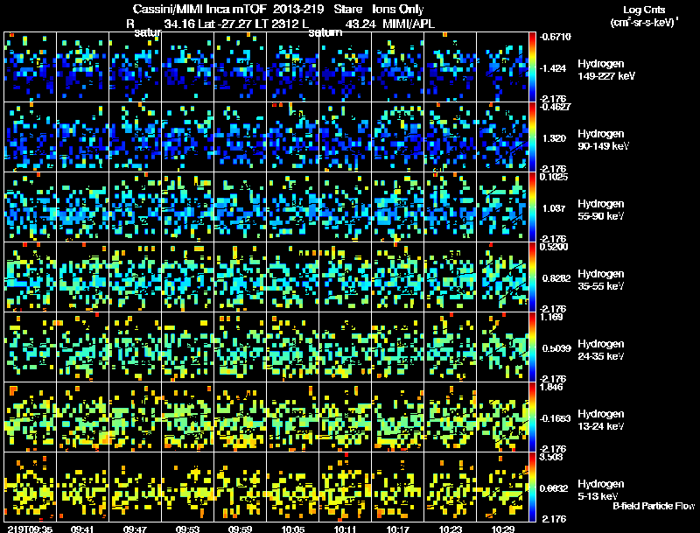Select the 35-55 keV panel at 10:29
Viewport: 700px width, 533px height.
pos(502,277)
